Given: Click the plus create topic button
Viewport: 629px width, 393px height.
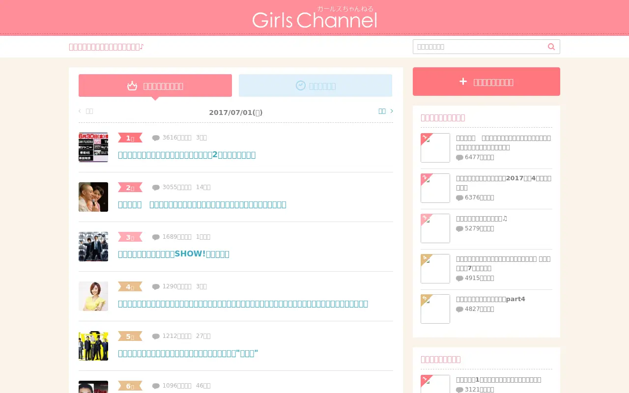Looking at the screenshot, I should 486,82.
